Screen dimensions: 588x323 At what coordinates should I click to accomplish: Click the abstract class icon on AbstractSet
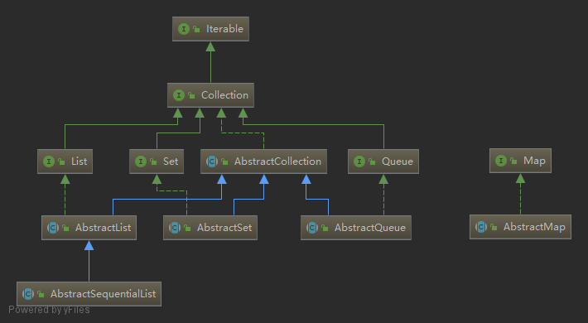tap(175, 228)
